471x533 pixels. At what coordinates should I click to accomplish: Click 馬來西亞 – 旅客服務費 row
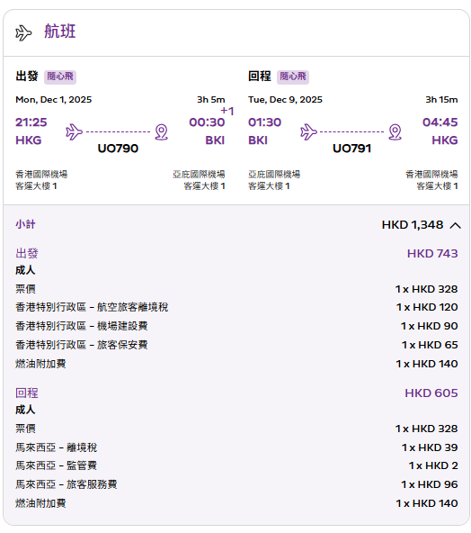tap(236, 484)
